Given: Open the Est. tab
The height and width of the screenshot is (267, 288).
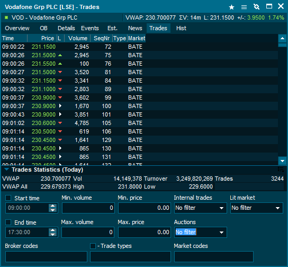Looking at the screenshot, I should [x=112, y=28].
